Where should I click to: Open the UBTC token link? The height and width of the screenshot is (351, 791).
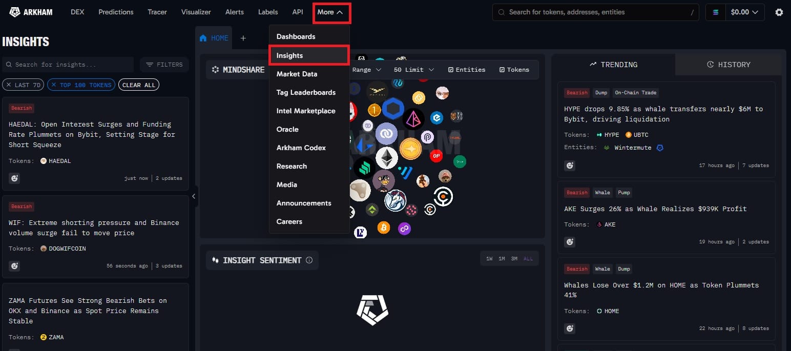click(637, 135)
